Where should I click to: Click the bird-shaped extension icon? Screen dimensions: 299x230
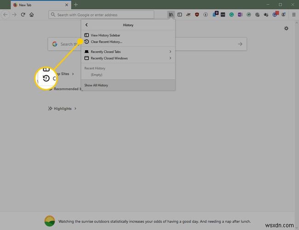[x=188, y=15]
